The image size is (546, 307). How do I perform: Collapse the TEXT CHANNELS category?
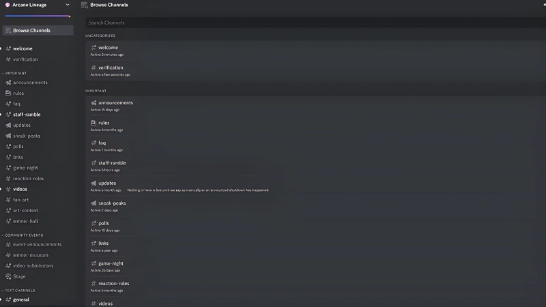point(18,291)
